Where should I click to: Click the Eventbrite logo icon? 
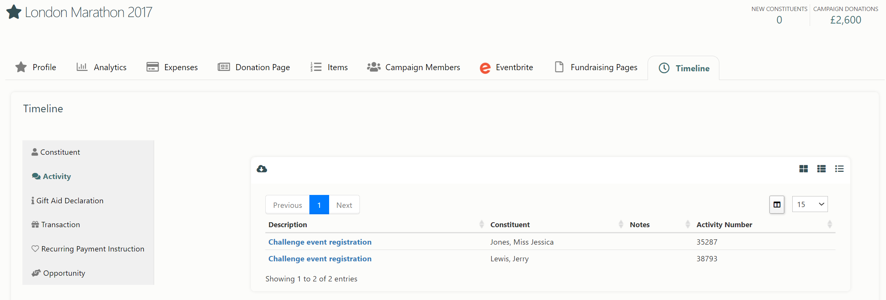485,68
